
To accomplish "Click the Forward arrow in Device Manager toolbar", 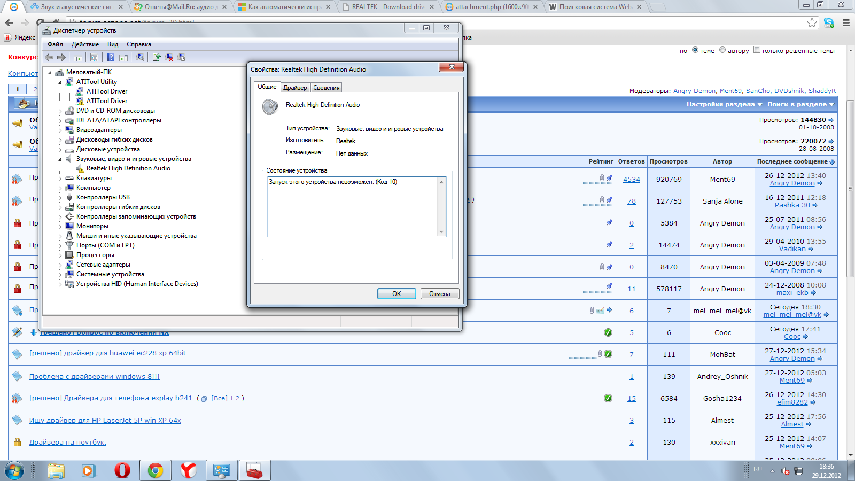I will [61, 57].
